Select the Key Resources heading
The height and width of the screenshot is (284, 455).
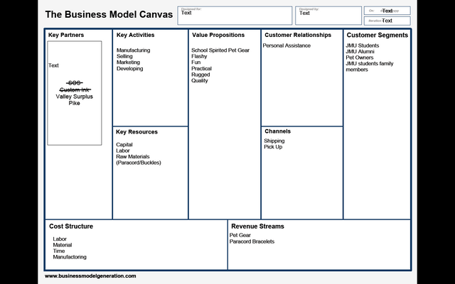pos(136,132)
